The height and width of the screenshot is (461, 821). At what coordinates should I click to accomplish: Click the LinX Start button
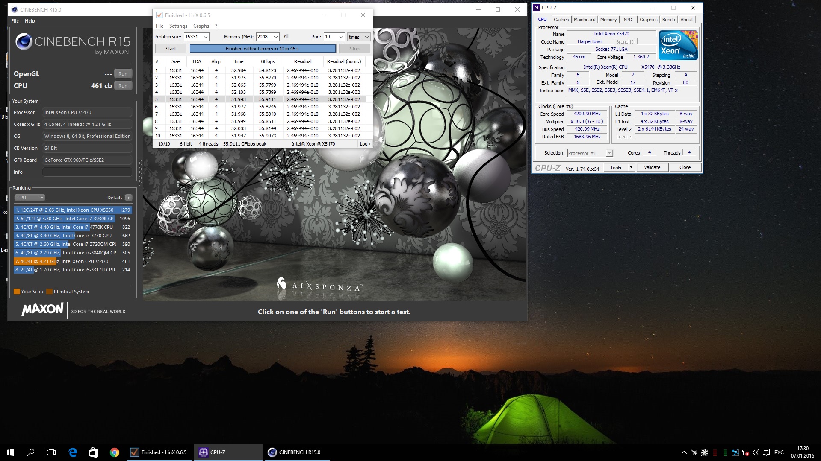click(171, 49)
